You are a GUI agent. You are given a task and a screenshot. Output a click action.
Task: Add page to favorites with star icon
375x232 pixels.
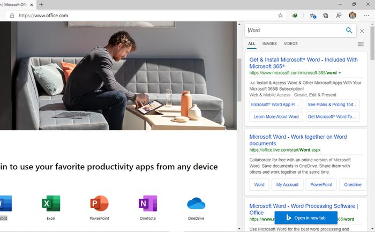[280, 16]
